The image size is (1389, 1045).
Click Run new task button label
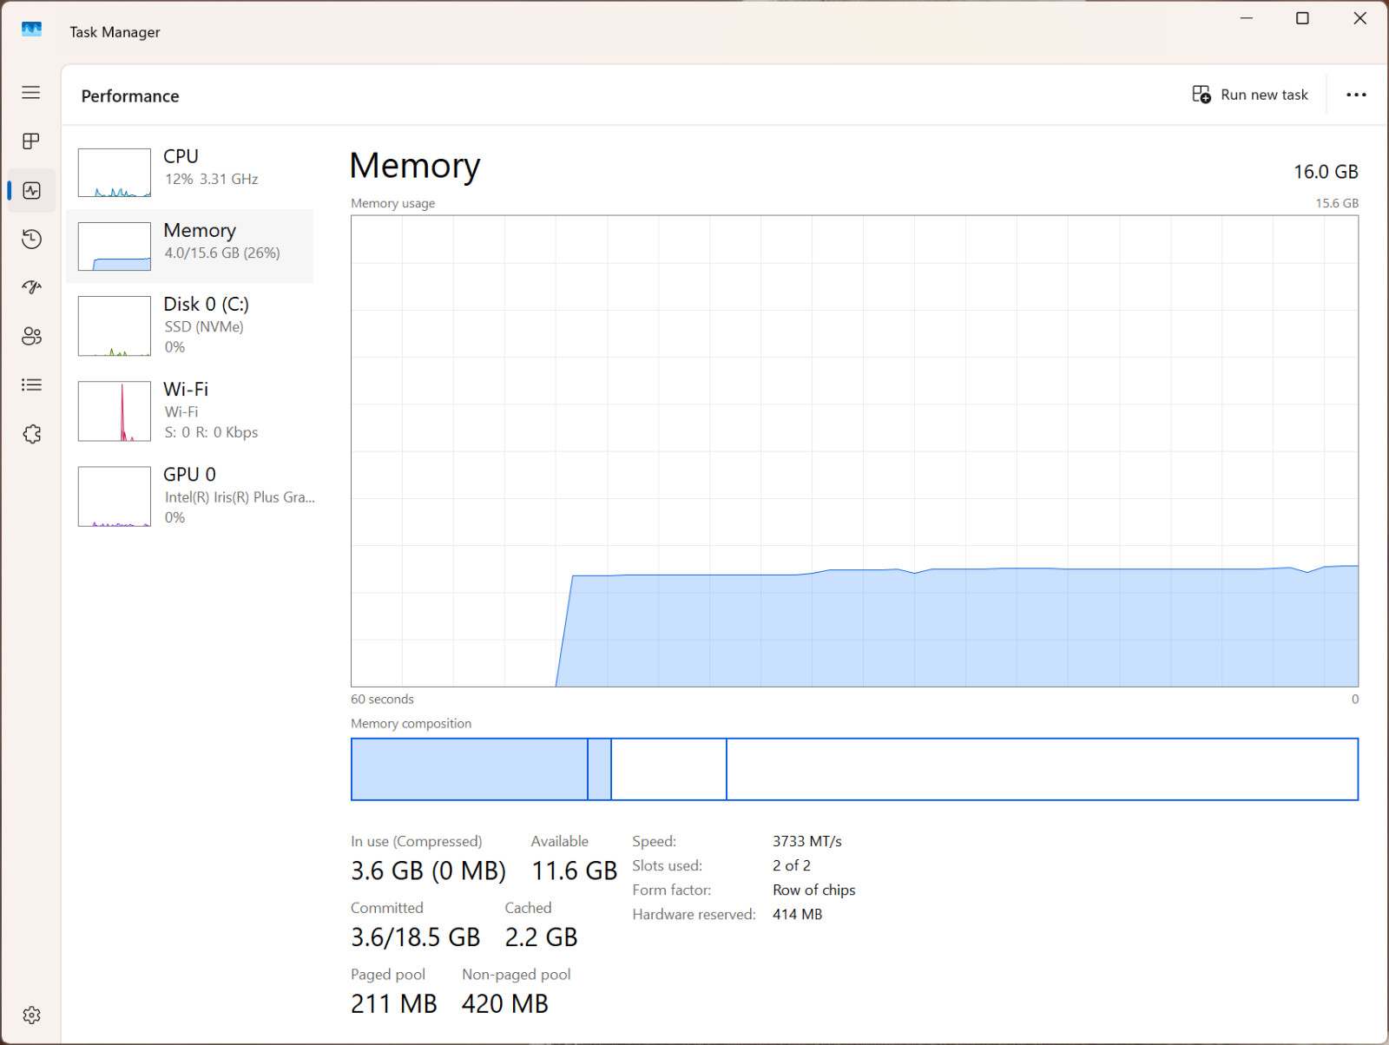pyautogui.click(x=1264, y=95)
